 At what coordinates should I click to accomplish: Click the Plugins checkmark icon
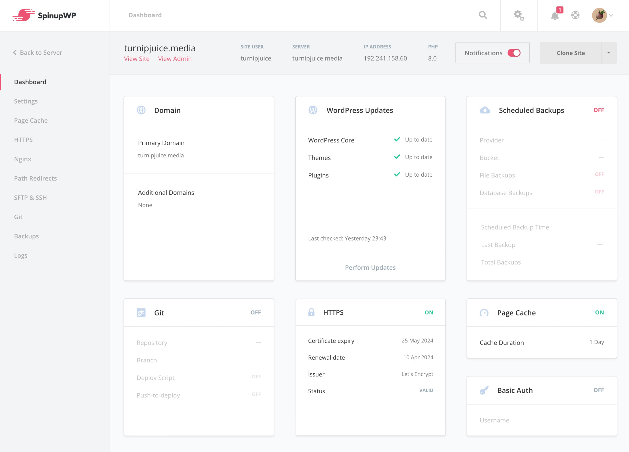point(397,174)
